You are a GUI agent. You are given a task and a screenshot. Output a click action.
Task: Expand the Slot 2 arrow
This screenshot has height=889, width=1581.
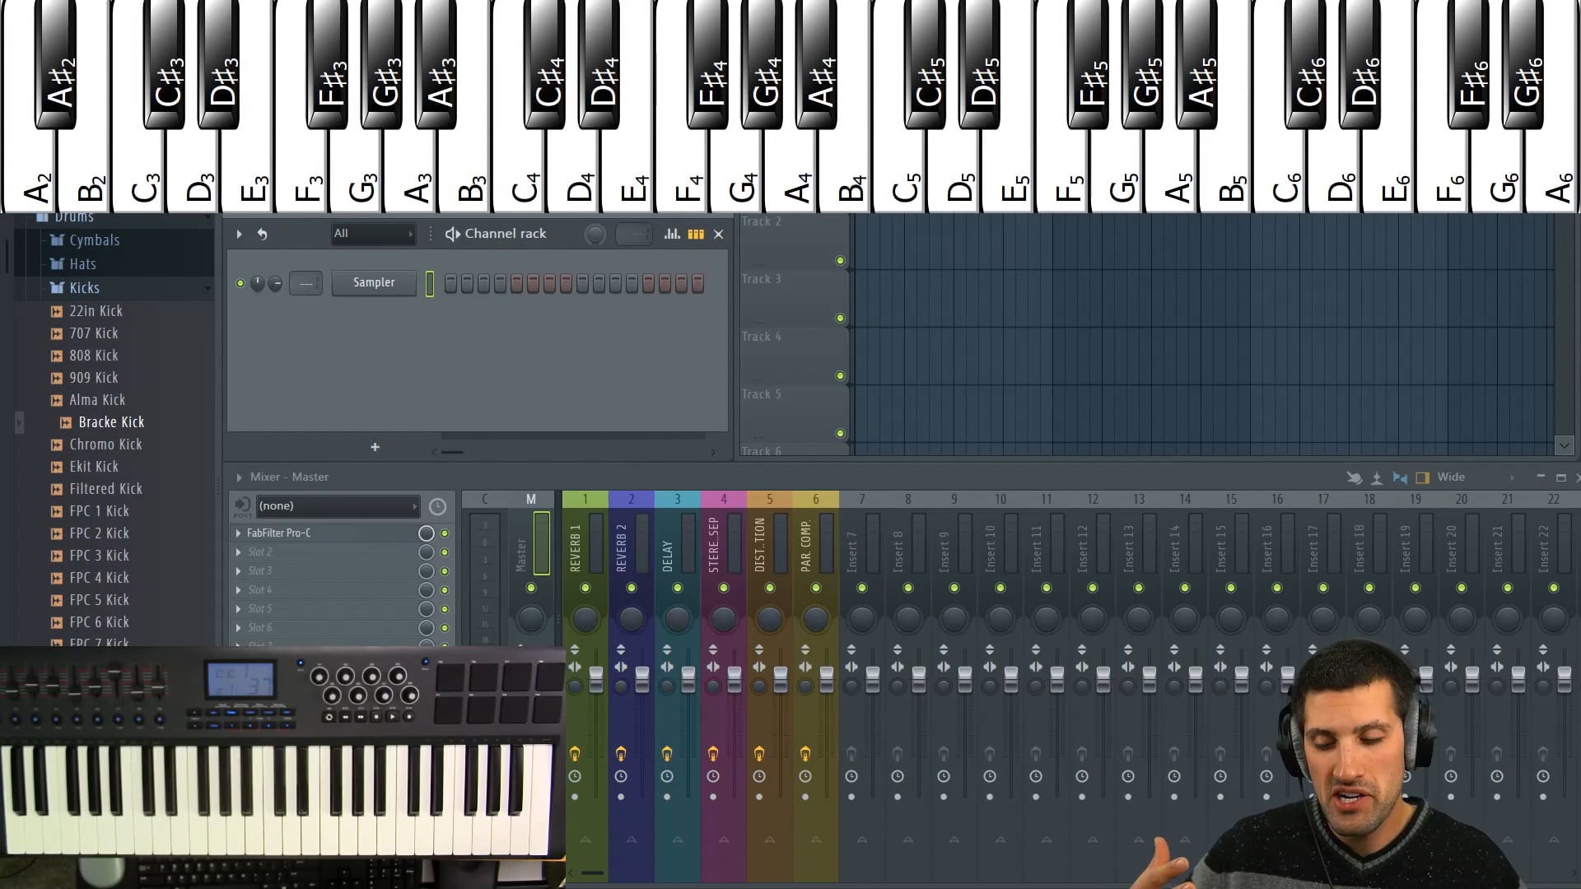tap(239, 552)
